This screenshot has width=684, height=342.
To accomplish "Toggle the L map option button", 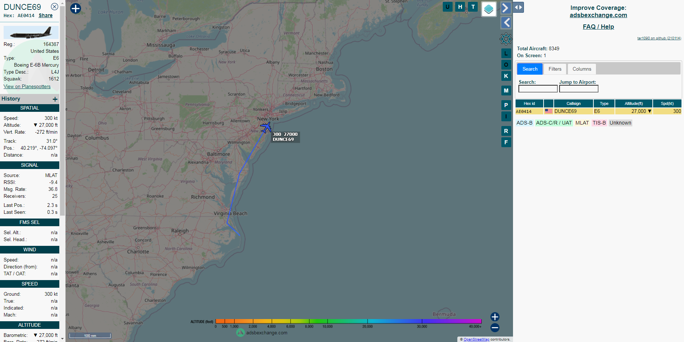I will click(506, 54).
